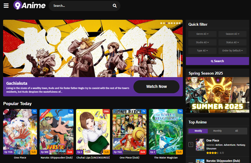251x163 pixels.
Task: Click the Gachiakuta banner artwork
Action: [93, 49]
